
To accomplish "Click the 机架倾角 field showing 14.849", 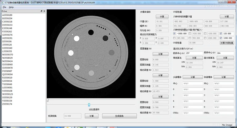I will click(x=73, y=116).
